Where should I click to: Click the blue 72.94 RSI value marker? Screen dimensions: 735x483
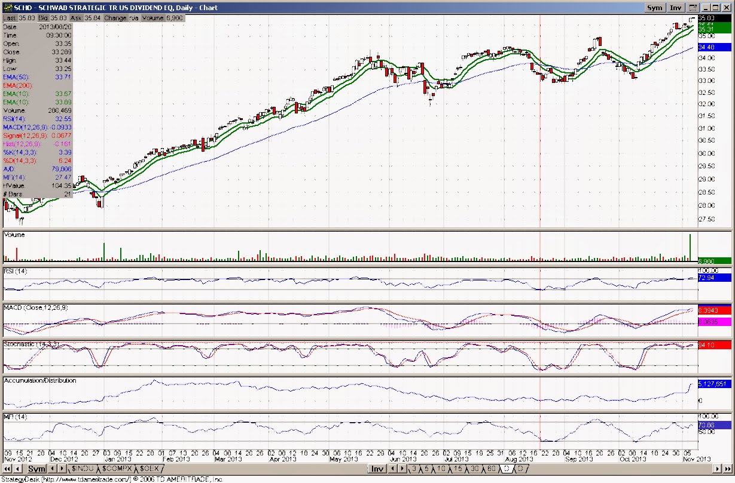coord(714,278)
